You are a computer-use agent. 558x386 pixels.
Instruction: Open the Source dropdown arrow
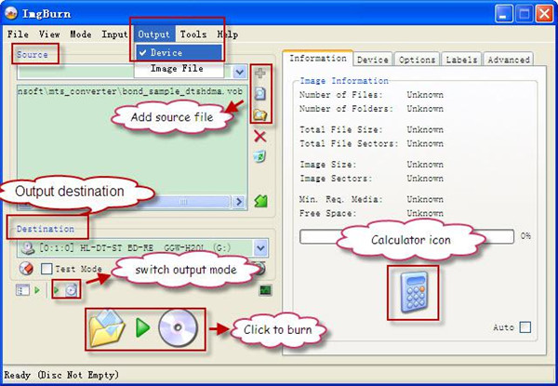pyautogui.click(x=240, y=73)
